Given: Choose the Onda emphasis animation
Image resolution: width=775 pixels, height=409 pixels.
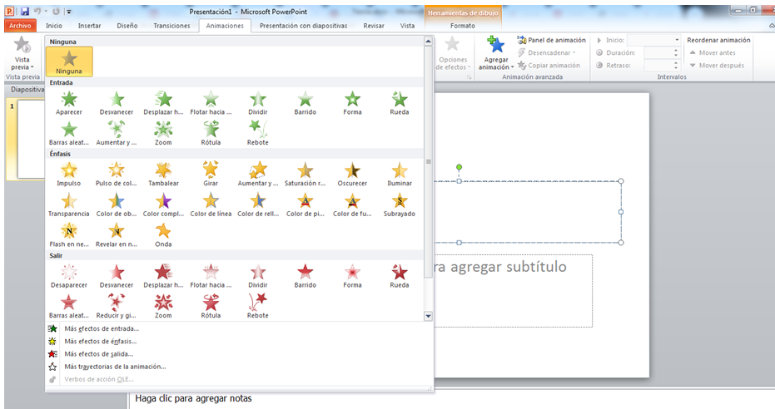Looking at the screenshot, I should 163,235.
